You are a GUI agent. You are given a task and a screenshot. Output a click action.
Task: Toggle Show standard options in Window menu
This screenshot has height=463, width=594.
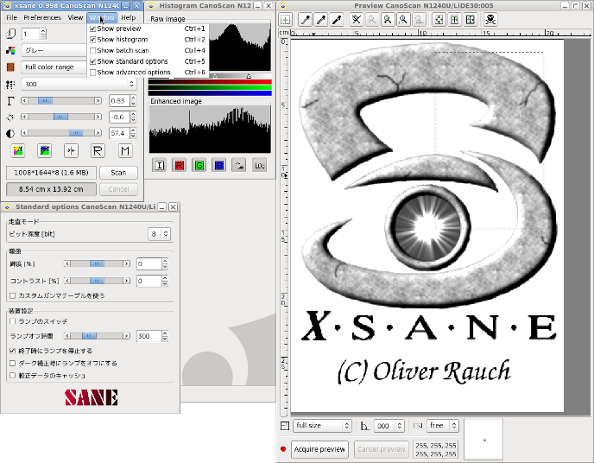(148, 61)
